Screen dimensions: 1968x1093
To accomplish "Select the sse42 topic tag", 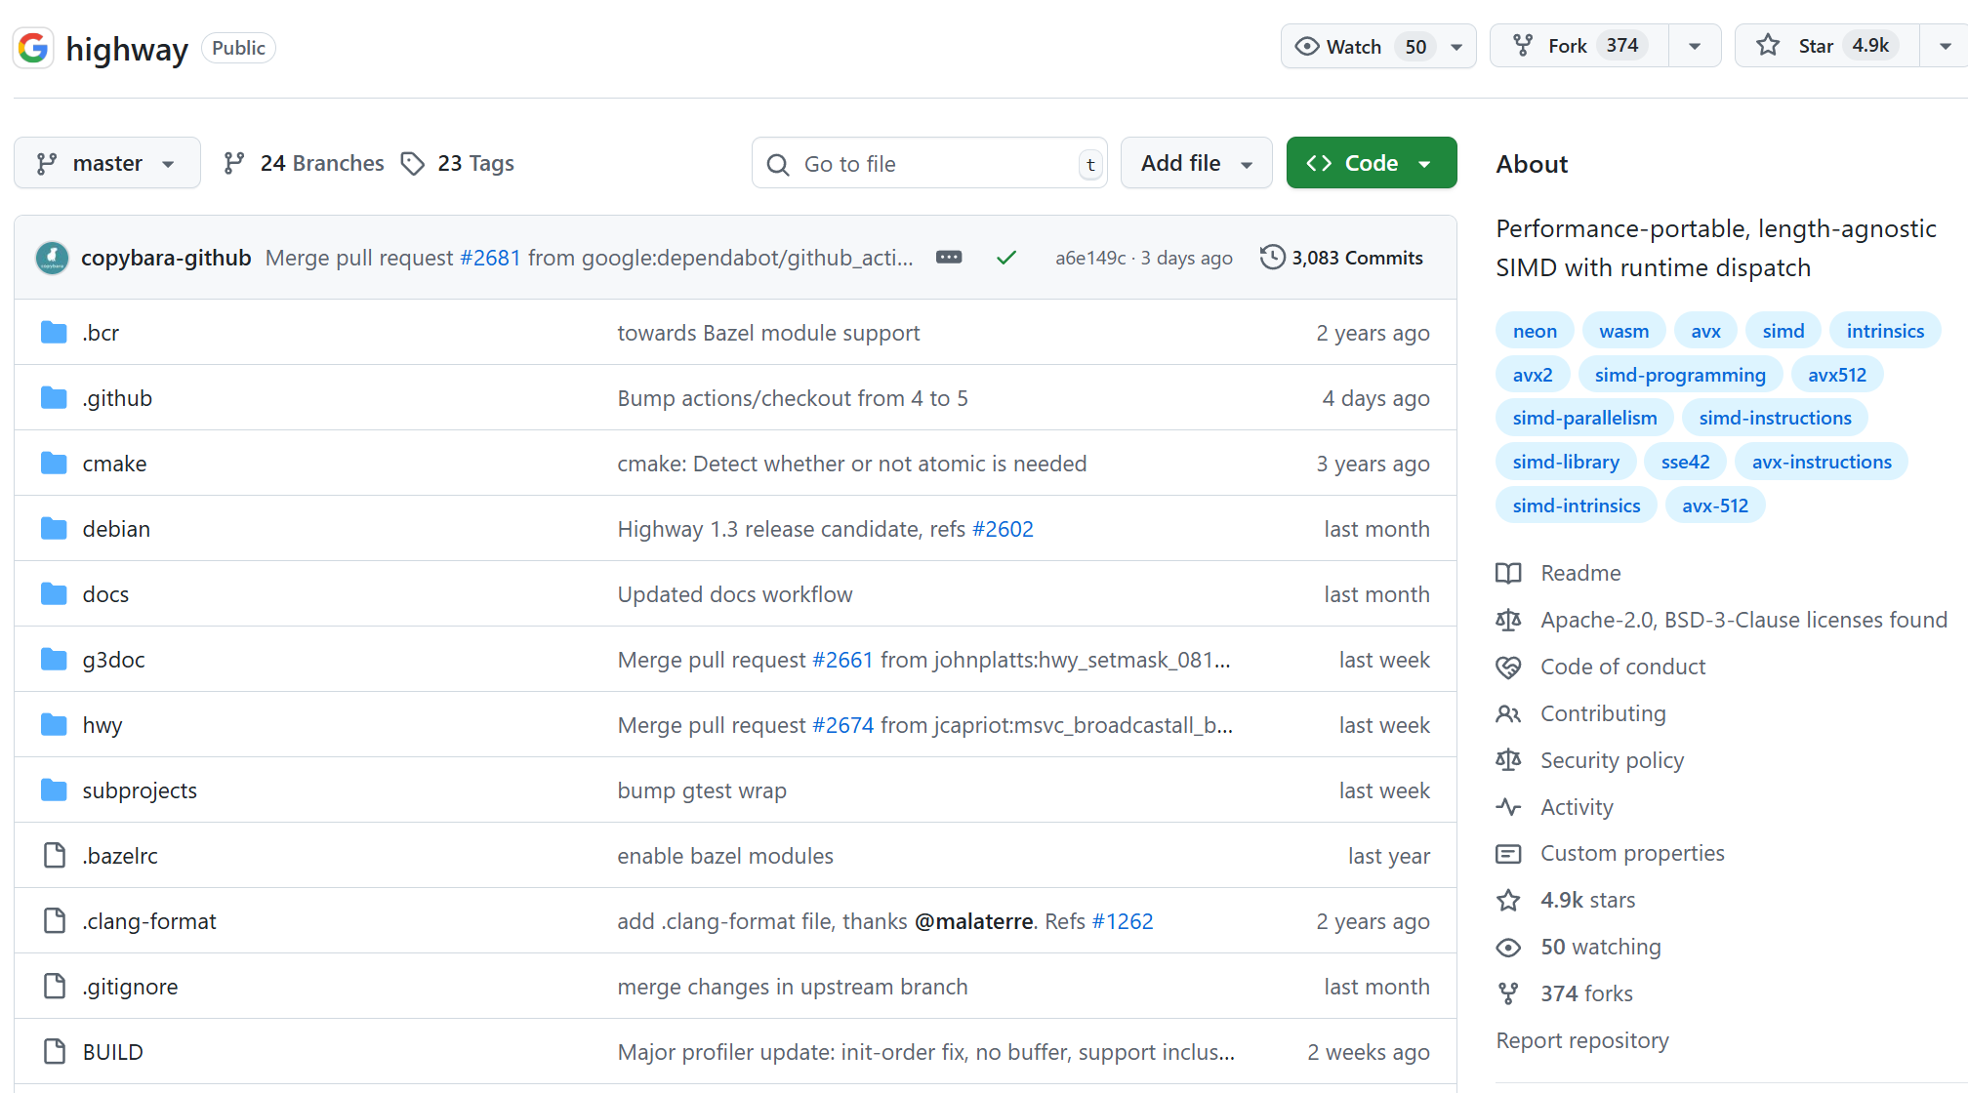I will 1686,462.
